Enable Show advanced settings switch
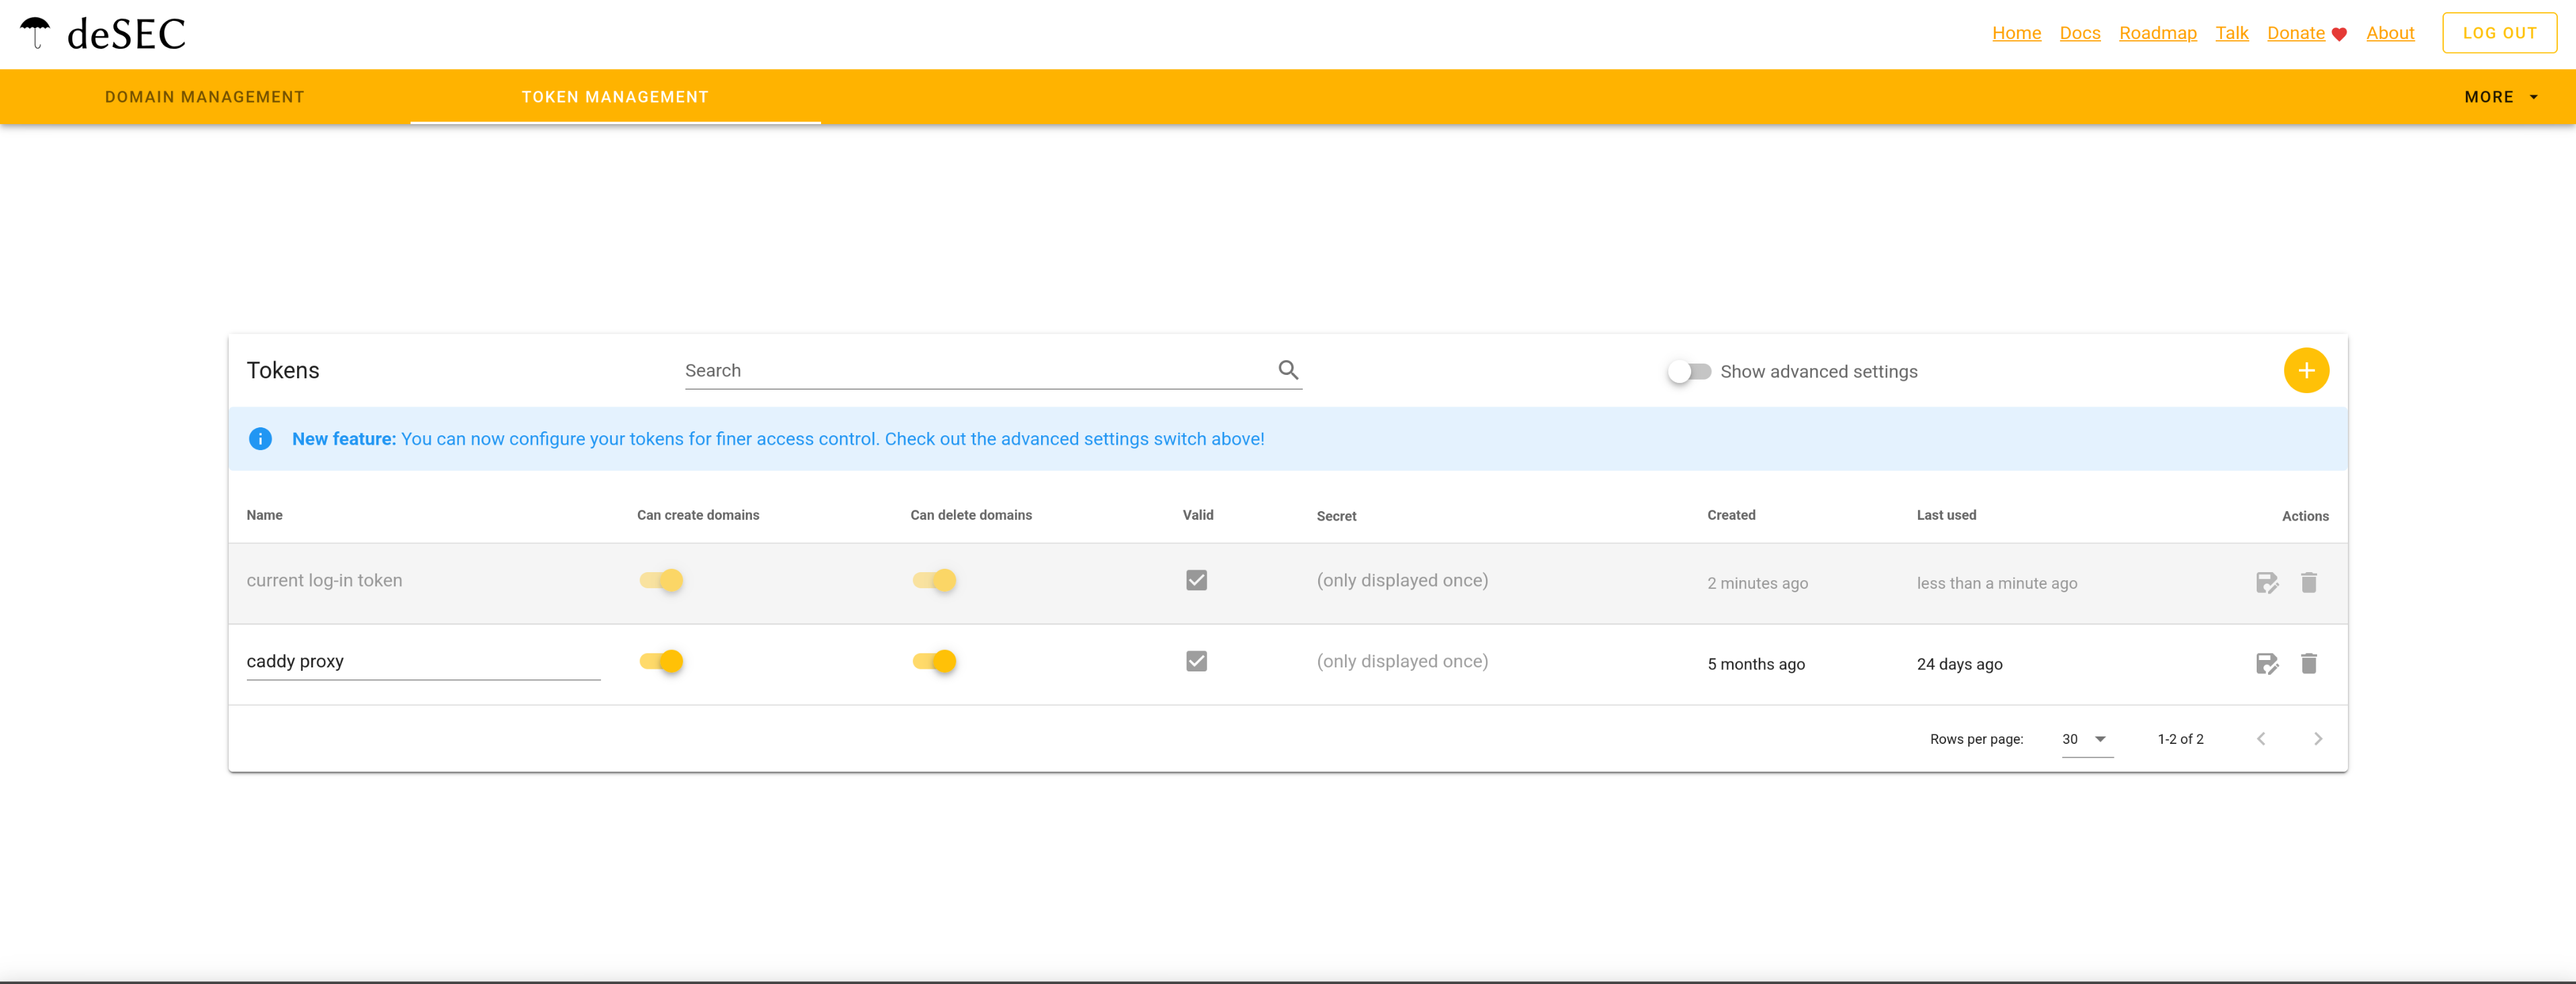Viewport: 2576px width, 984px height. pos(1689,371)
